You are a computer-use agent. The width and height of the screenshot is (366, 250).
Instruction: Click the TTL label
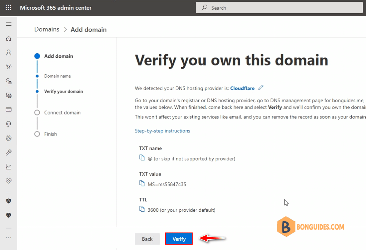[x=143, y=200]
